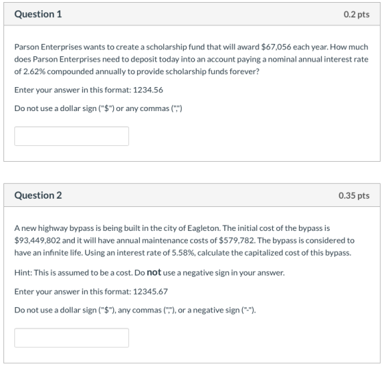Click the bold word 'not' in hint
The image size is (384, 366).
click(x=154, y=272)
